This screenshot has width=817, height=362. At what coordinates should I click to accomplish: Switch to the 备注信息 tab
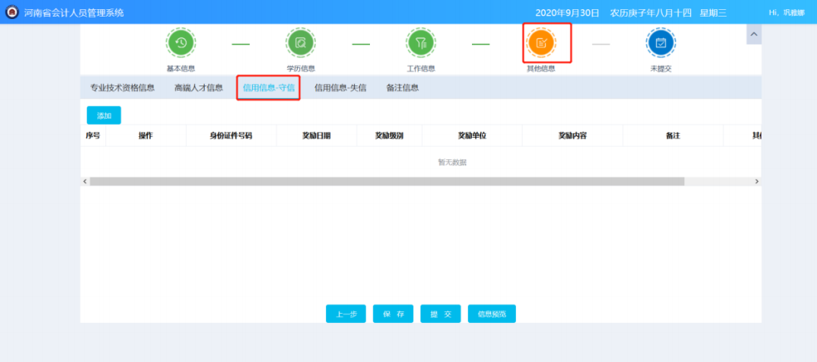[x=402, y=88]
